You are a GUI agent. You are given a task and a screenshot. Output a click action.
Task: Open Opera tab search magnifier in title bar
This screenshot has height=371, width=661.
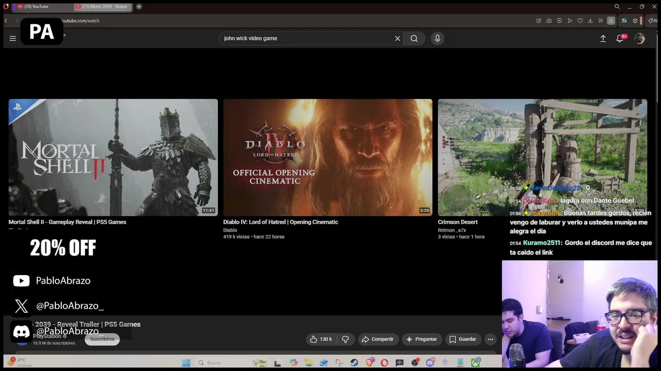(x=617, y=7)
